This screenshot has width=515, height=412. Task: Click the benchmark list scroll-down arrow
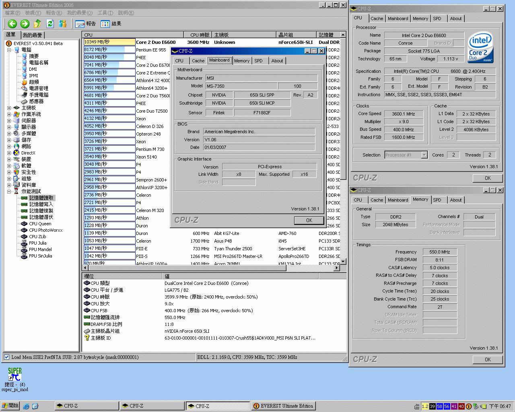coord(343,262)
